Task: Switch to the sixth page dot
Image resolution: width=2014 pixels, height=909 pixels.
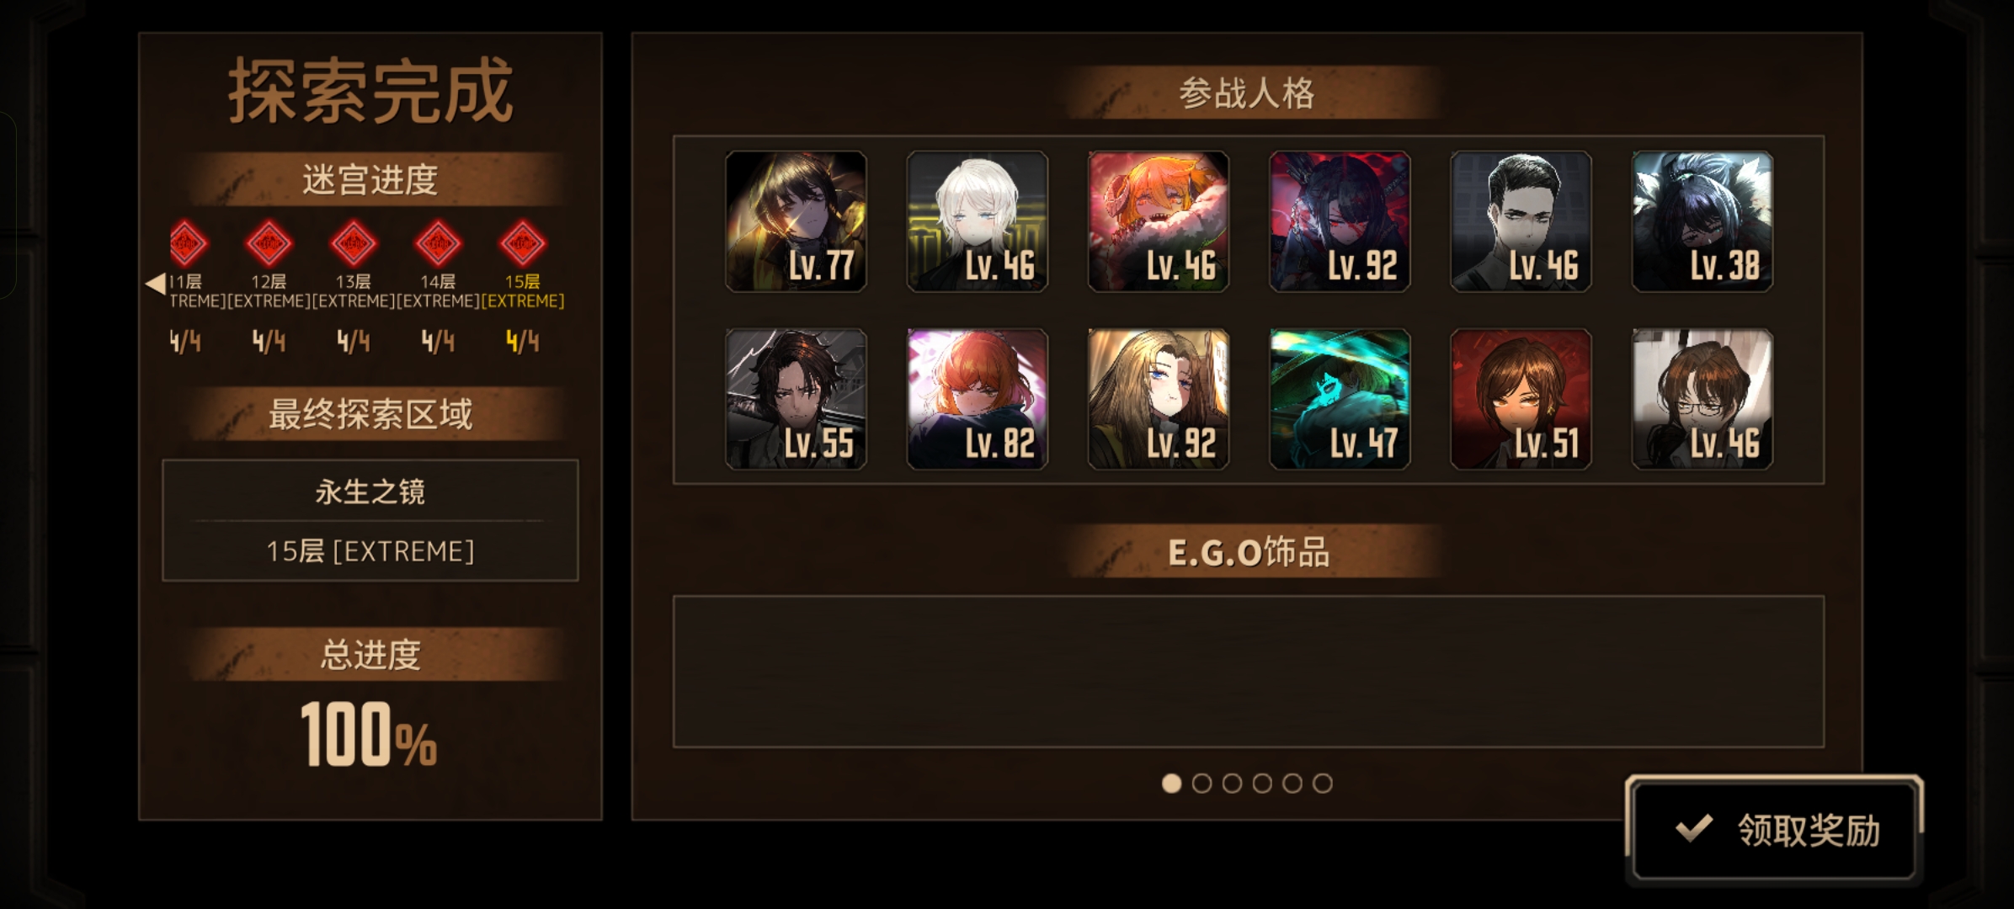Action: [1323, 784]
